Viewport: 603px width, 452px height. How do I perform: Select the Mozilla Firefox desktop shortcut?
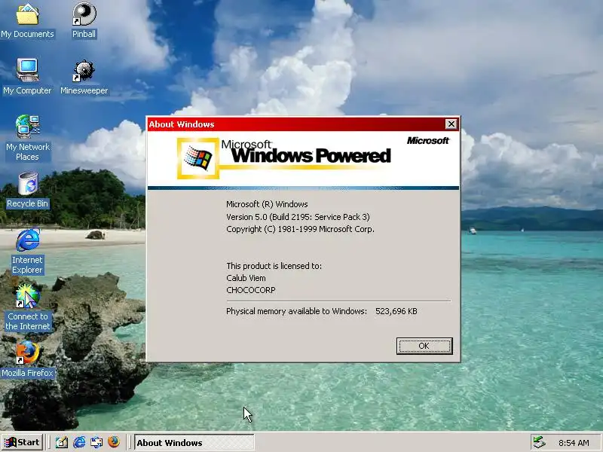coord(27,359)
